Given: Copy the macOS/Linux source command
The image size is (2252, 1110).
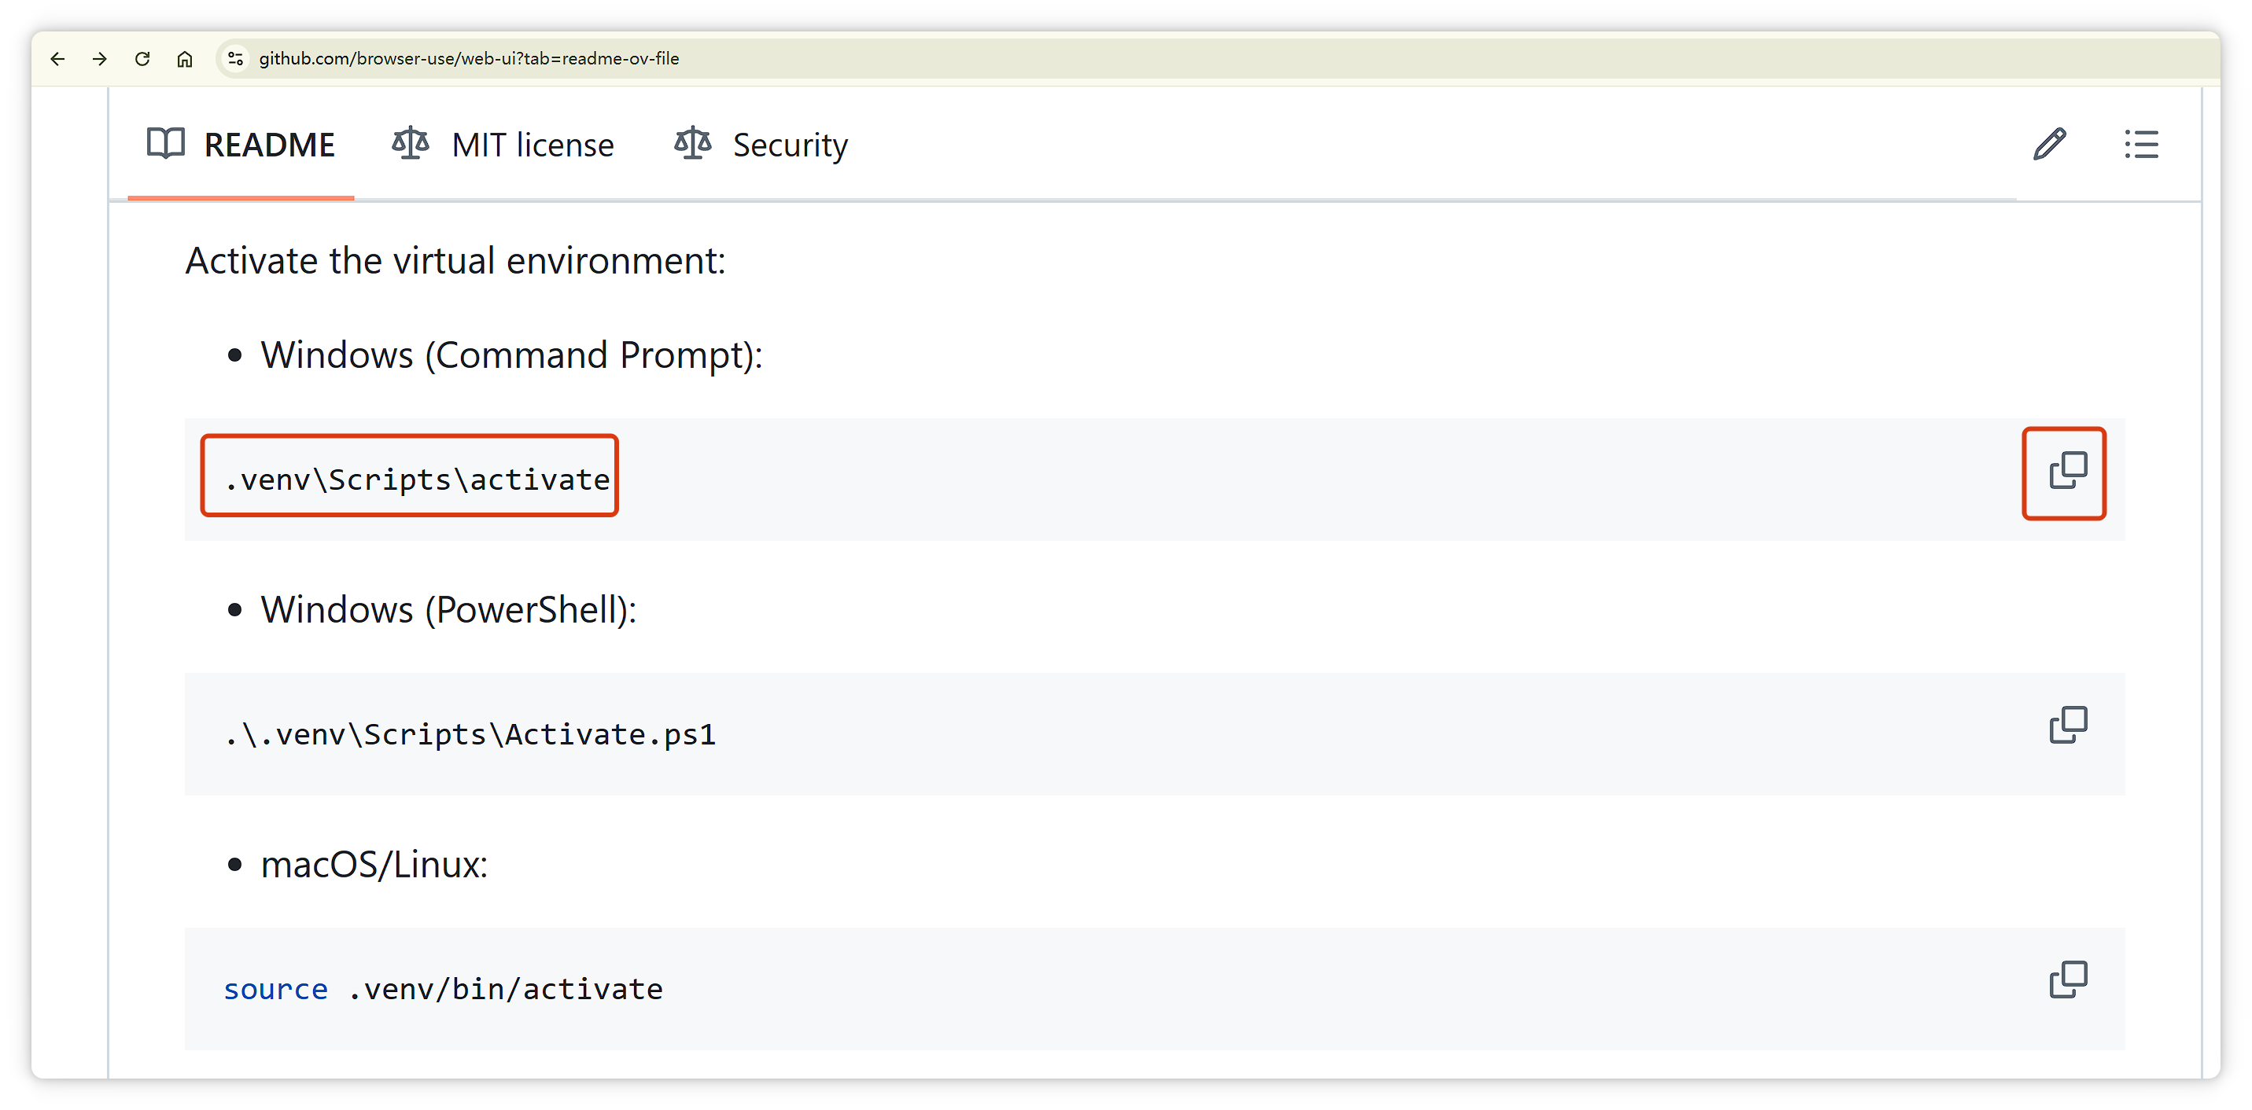Looking at the screenshot, I should coord(2067,980).
